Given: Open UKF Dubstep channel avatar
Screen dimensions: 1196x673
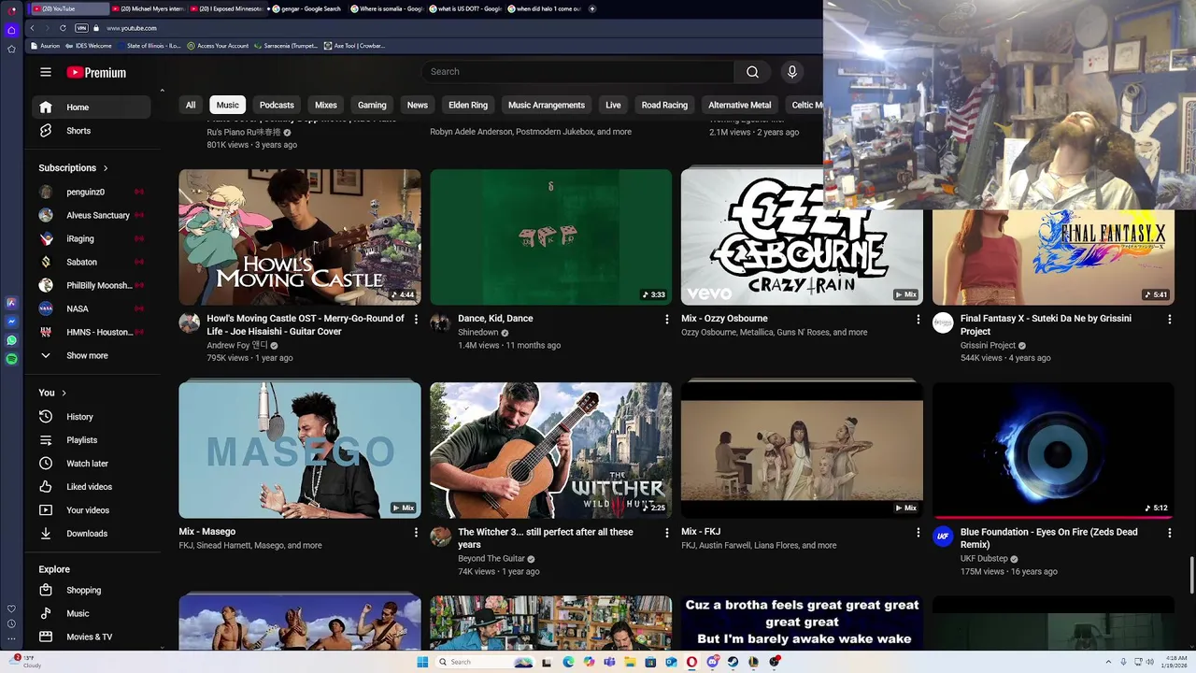Looking at the screenshot, I should (x=943, y=537).
